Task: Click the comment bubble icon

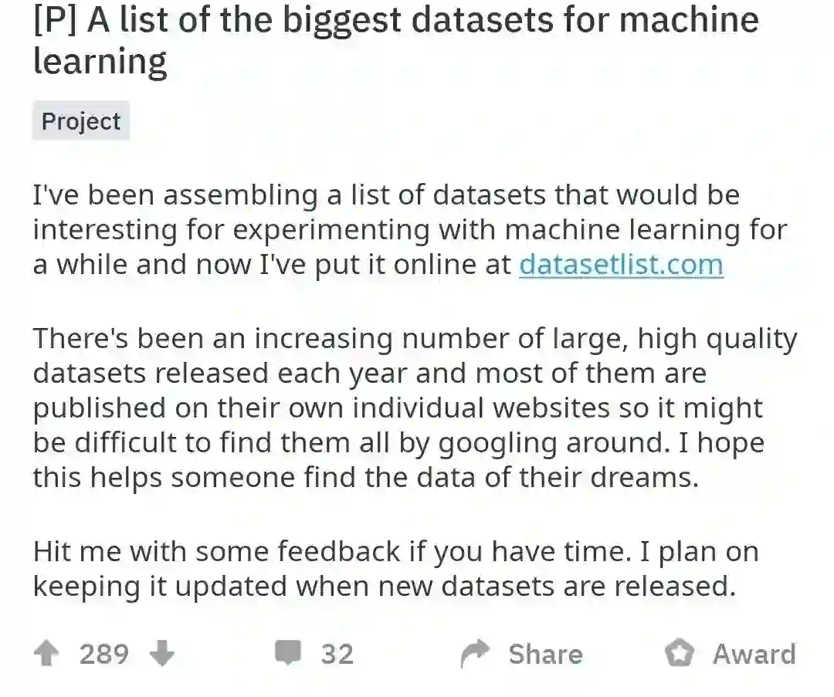Action: pos(288,655)
